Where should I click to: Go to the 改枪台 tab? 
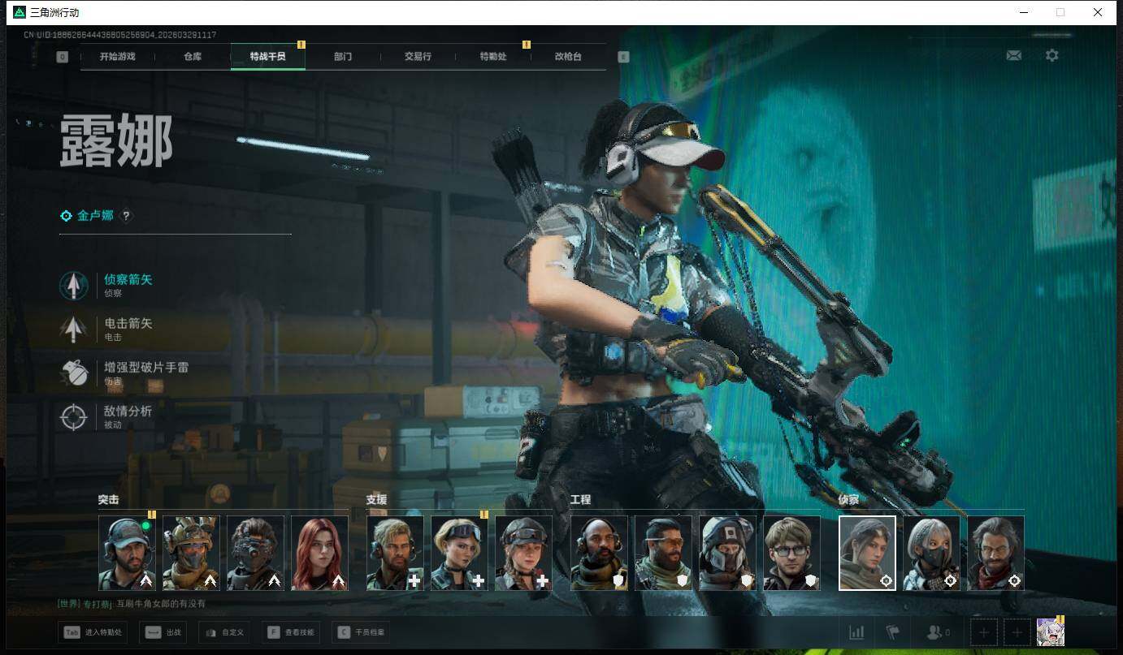tap(568, 57)
